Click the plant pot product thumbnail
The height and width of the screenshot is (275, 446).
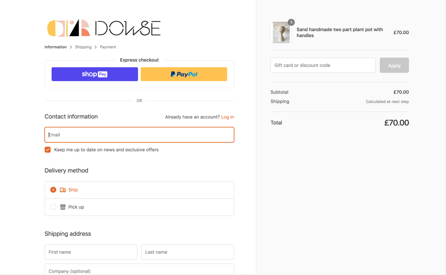pyautogui.click(x=281, y=33)
